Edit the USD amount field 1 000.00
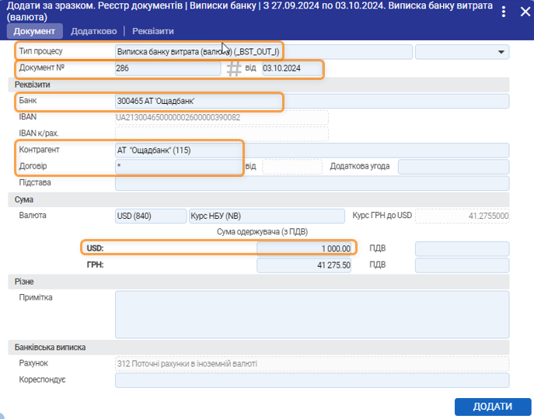This screenshot has height=419, width=534. [x=305, y=248]
